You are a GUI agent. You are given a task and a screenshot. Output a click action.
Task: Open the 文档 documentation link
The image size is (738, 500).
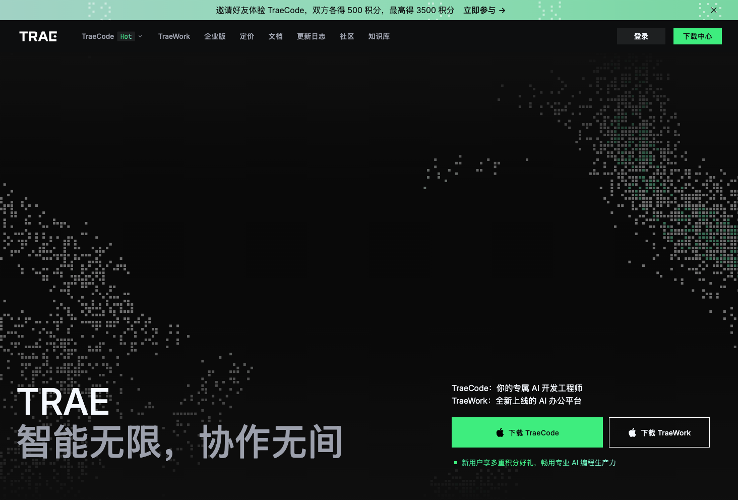tap(276, 36)
